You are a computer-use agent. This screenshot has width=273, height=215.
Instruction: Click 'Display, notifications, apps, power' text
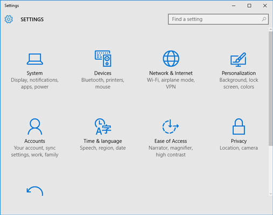click(34, 83)
